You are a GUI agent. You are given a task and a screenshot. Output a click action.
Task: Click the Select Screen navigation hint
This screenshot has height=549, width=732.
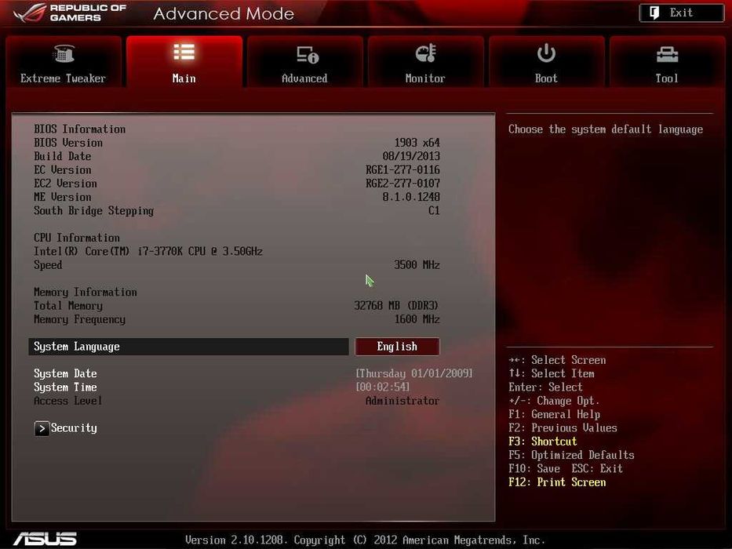(x=557, y=360)
